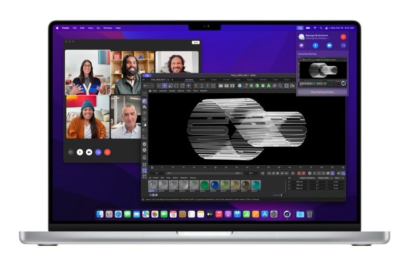The height and width of the screenshot is (263, 409).
Task: Open Create menu in material manager
Action: coord(155,178)
